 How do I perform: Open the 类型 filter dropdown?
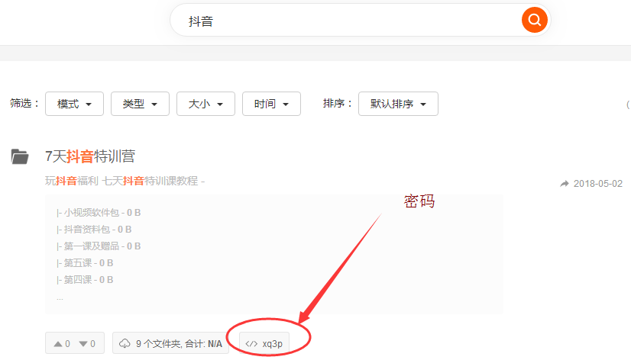140,104
